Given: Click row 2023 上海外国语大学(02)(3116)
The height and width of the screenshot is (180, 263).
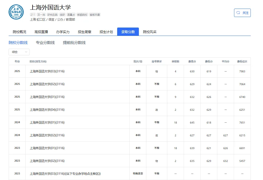Looking at the screenshot, I should pyautogui.click(x=130, y=161).
